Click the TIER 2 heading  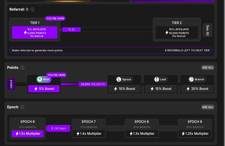coord(177,23)
